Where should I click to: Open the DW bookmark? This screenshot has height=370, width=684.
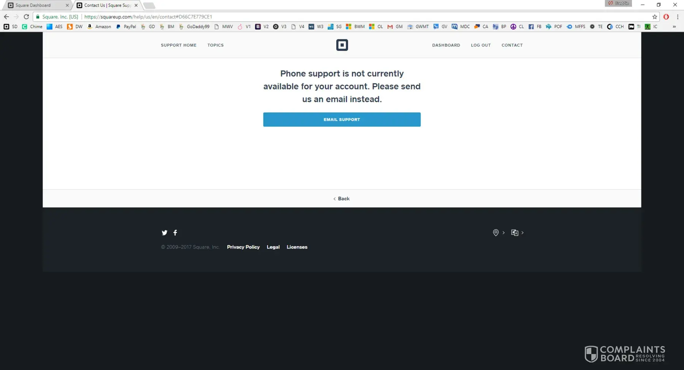[75, 27]
